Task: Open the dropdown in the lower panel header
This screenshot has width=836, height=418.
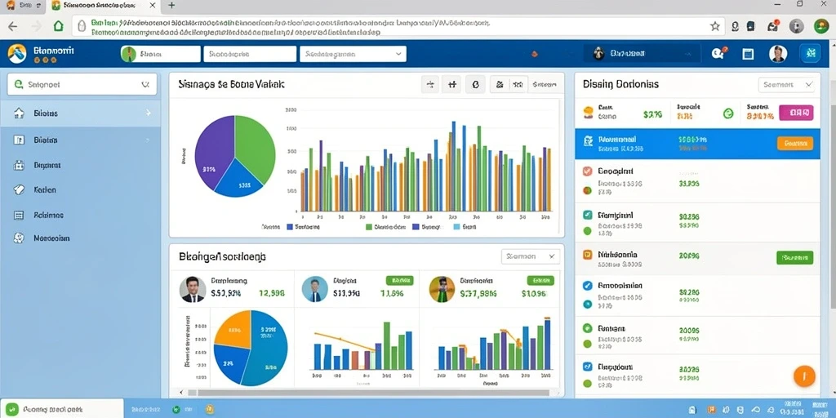Action: (531, 256)
